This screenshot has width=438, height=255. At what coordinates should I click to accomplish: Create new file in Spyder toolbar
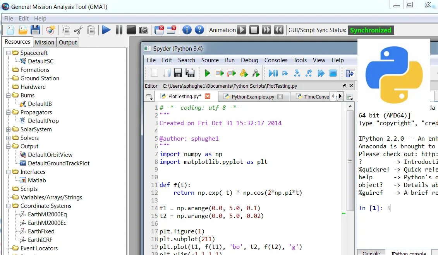point(155,73)
